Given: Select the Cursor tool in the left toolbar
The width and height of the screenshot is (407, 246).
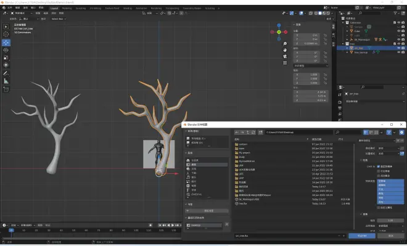Looking at the screenshot, I should tap(6, 35).
